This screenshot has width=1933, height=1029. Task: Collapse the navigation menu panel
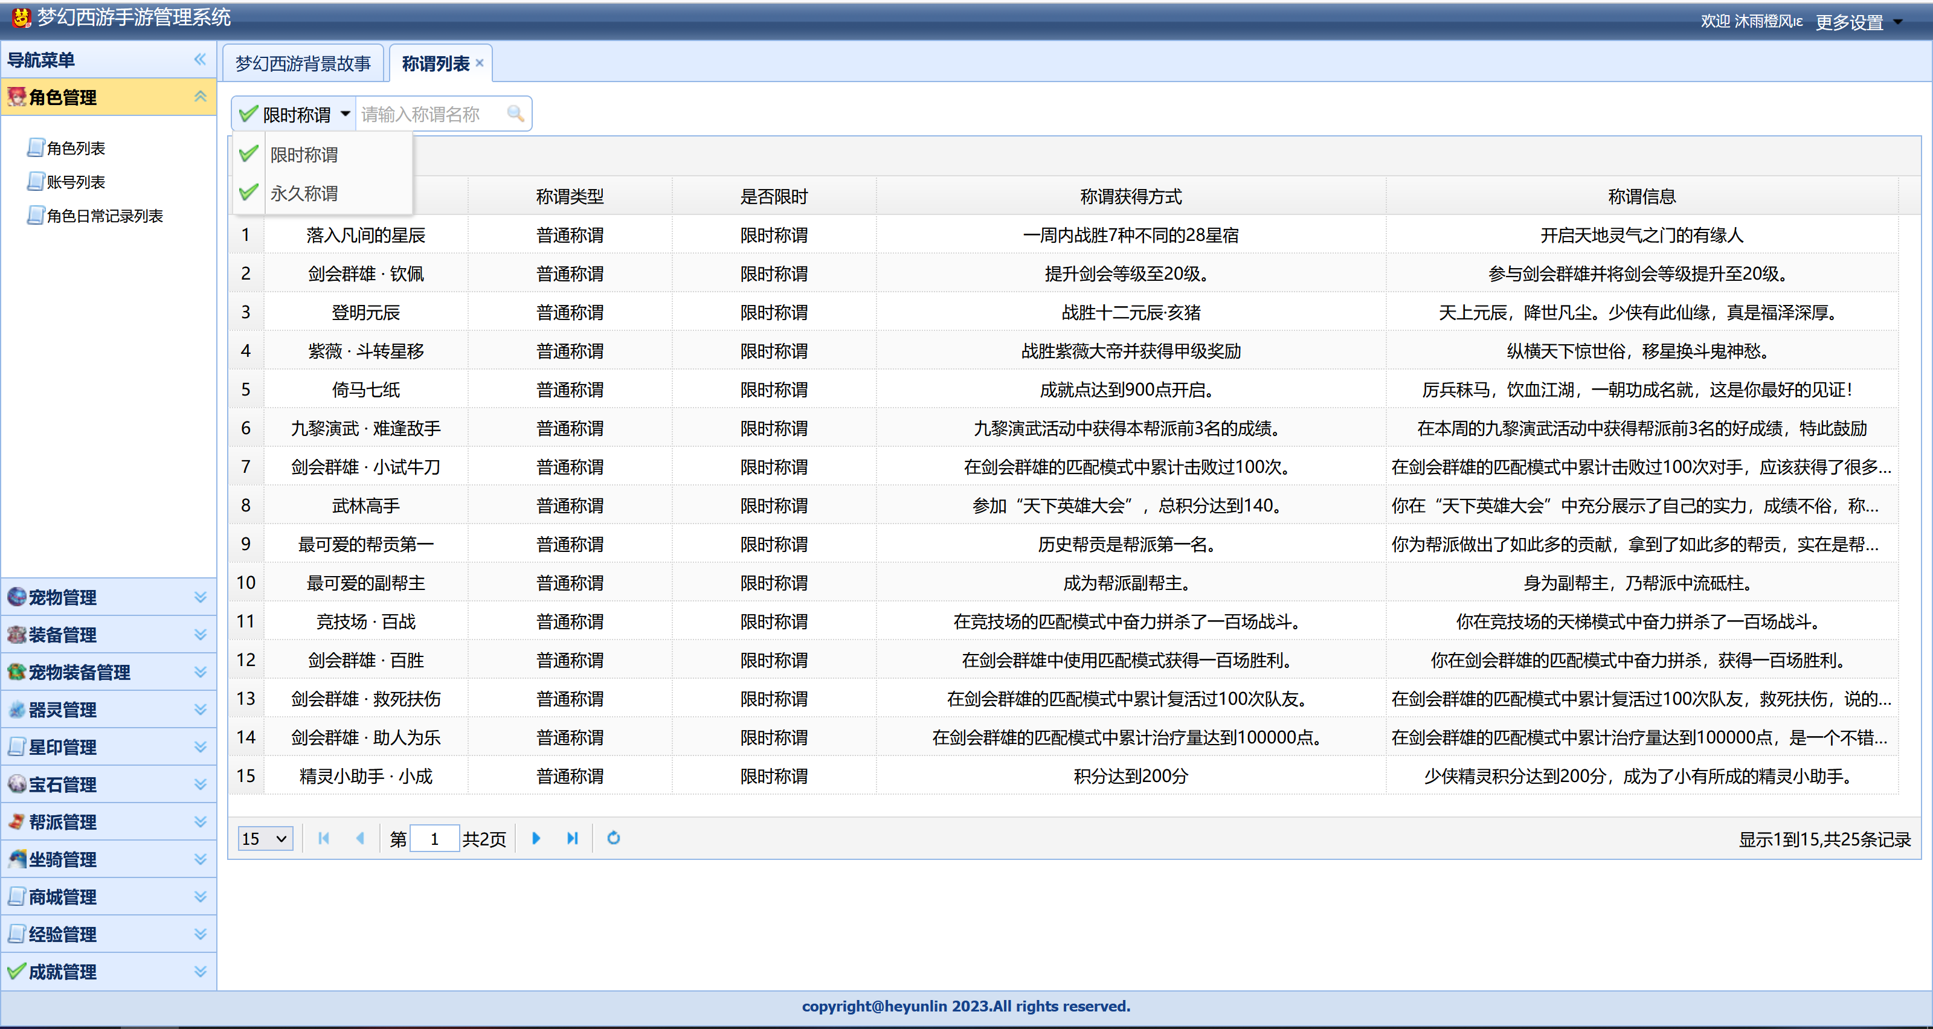pyautogui.click(x=199, y=59)
